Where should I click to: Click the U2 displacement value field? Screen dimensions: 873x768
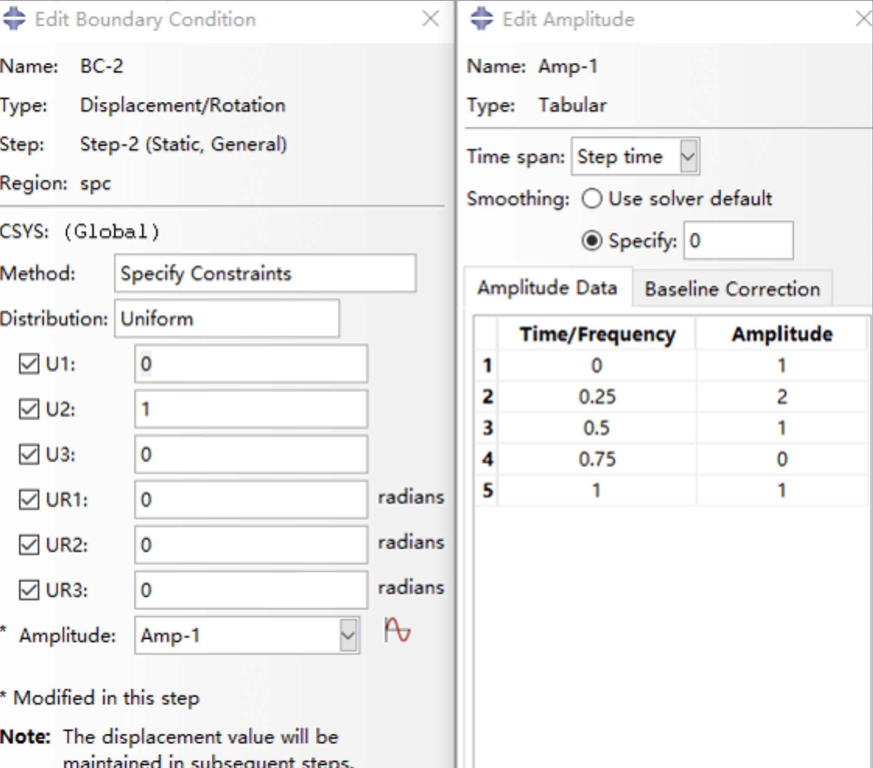click(250, 409)
